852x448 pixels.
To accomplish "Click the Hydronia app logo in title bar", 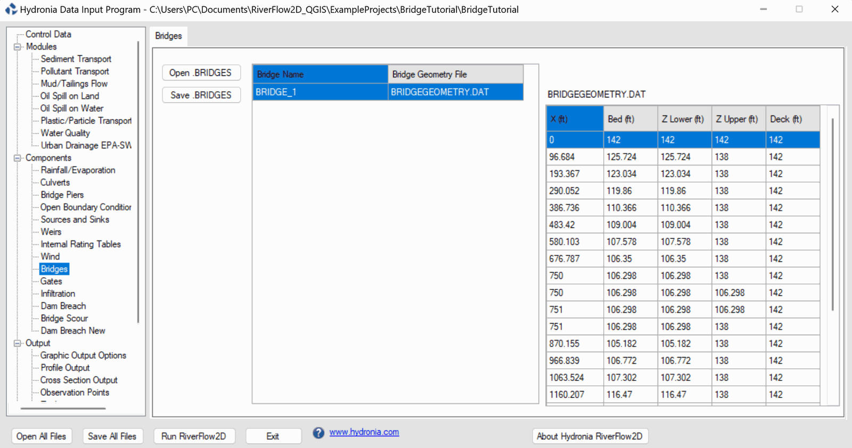I will point(11,9).
